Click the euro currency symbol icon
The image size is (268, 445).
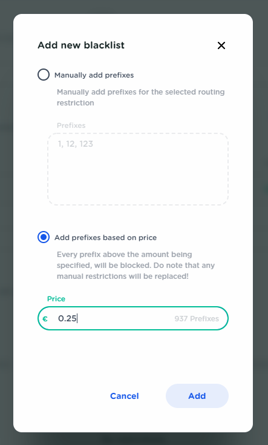[x=45, y=319]
